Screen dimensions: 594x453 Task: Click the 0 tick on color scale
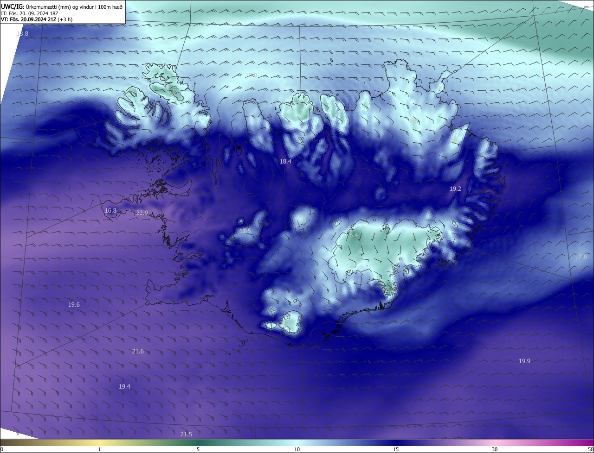(x=1, y=449)
